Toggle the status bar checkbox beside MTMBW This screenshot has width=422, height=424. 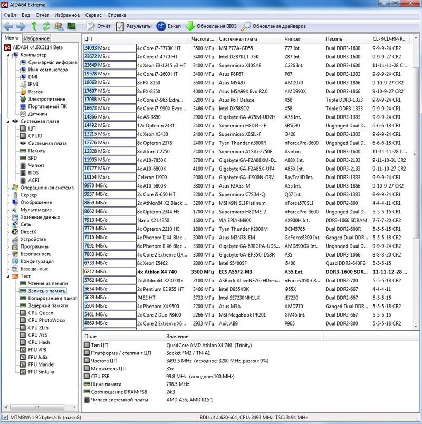tap(5, 417)
